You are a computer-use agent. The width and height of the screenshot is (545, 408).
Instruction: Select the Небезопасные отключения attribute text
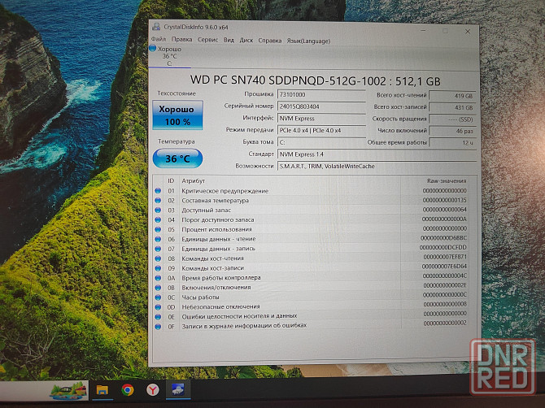coord(220,306)
